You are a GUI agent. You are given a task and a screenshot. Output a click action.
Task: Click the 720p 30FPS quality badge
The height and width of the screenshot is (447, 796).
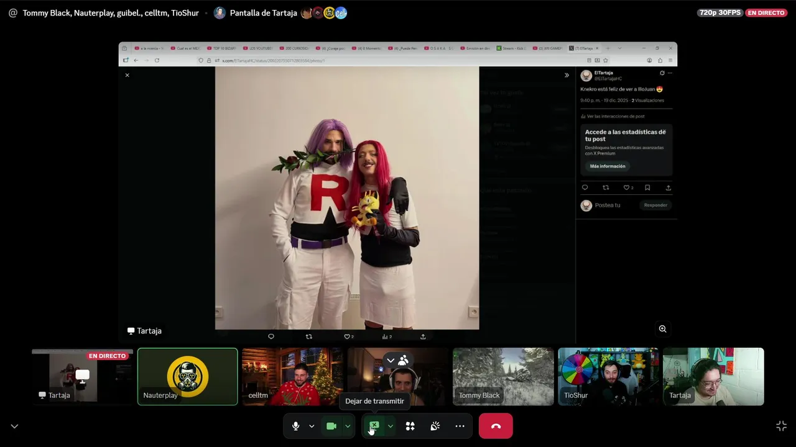tap(720, 12)
